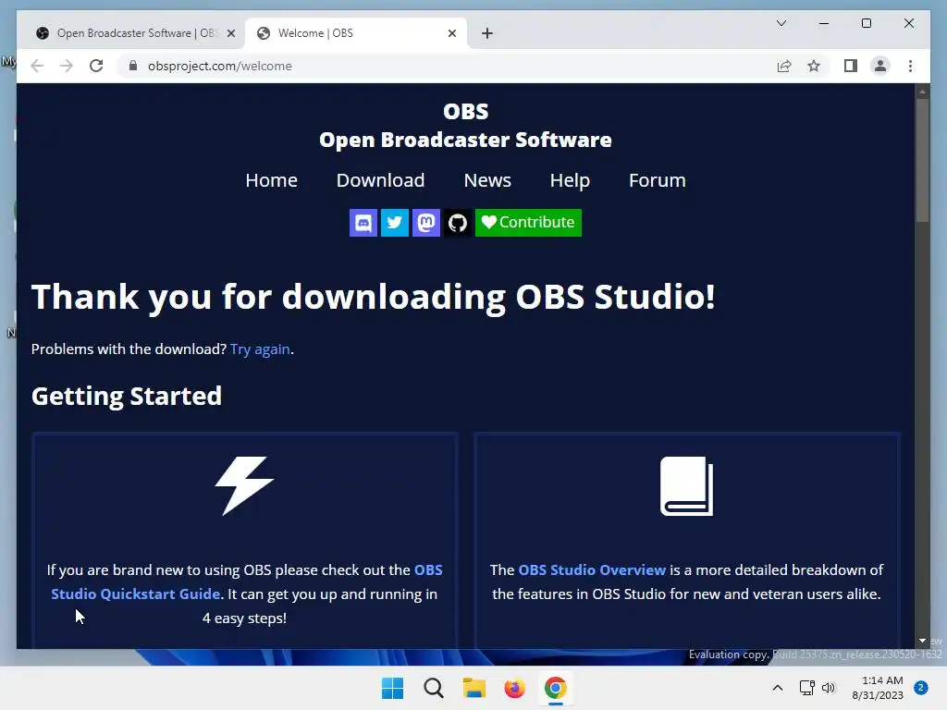This screenshot has width=947, height=710.
Task: Click the scrollbar down arrow
Action: 922,641
